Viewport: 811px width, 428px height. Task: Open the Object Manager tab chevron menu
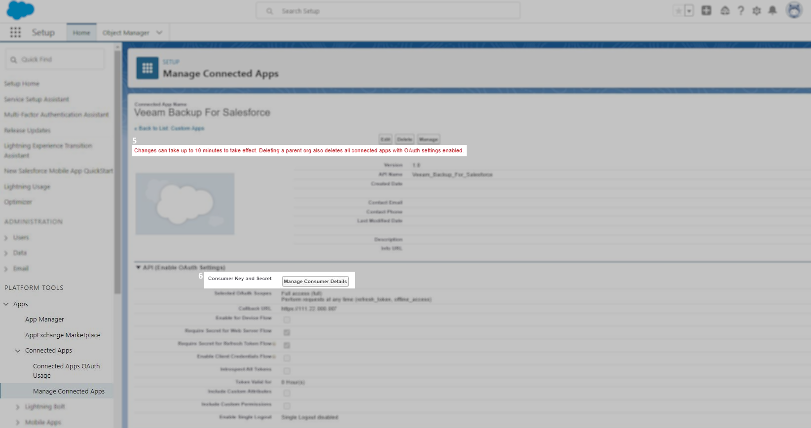(x=159, y=33)
